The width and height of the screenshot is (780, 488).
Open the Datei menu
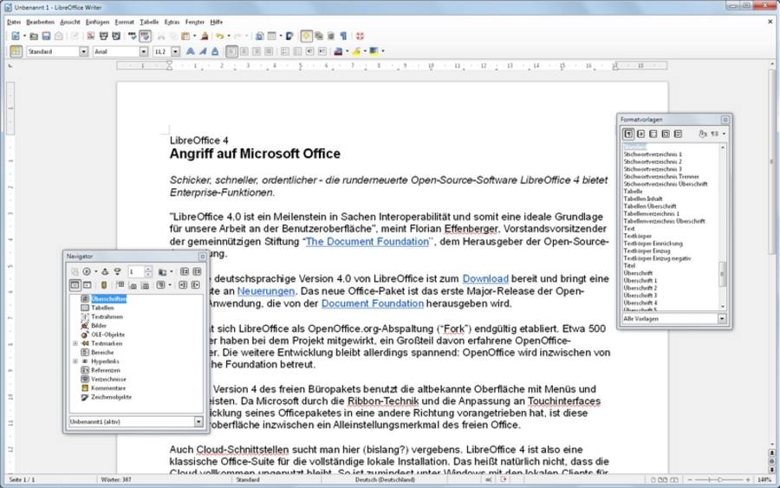pos(14,22)
